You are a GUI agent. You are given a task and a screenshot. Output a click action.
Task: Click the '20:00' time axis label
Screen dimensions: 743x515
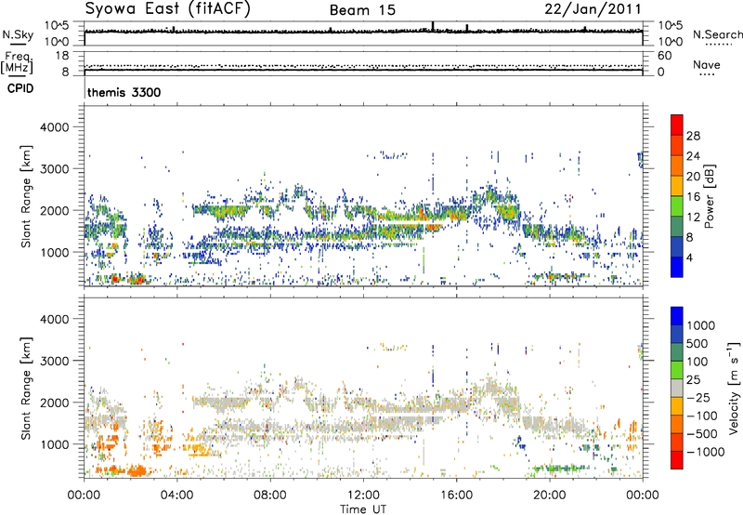549,495
